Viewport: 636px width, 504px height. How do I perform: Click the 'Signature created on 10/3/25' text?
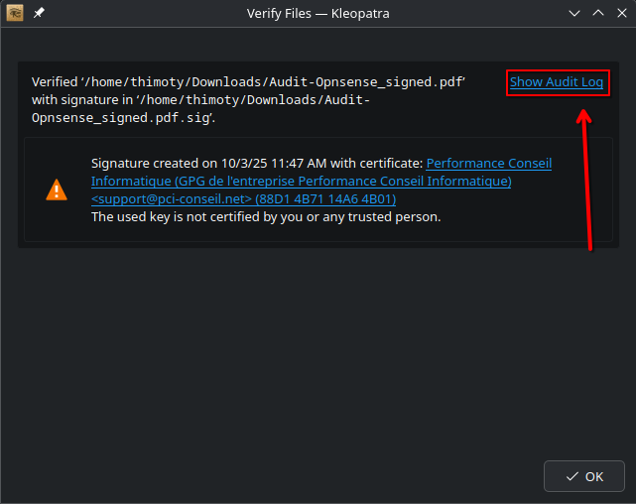(x=198, y=164)
